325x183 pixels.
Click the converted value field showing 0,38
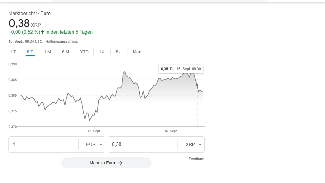tap(141, 144)
